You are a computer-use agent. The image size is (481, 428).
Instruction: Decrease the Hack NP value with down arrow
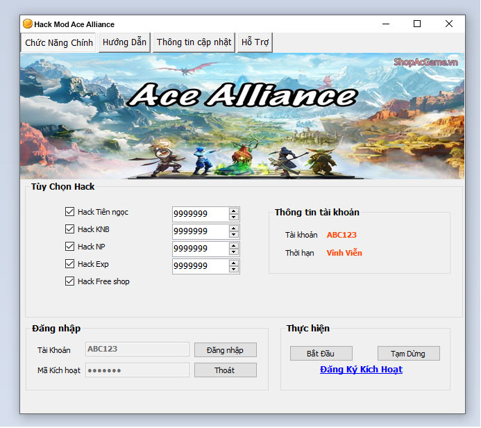234,252
